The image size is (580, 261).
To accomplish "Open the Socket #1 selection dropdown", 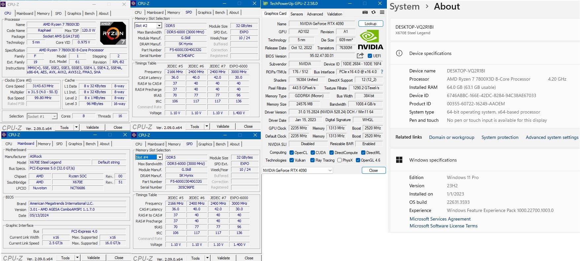I will [54, 116].
